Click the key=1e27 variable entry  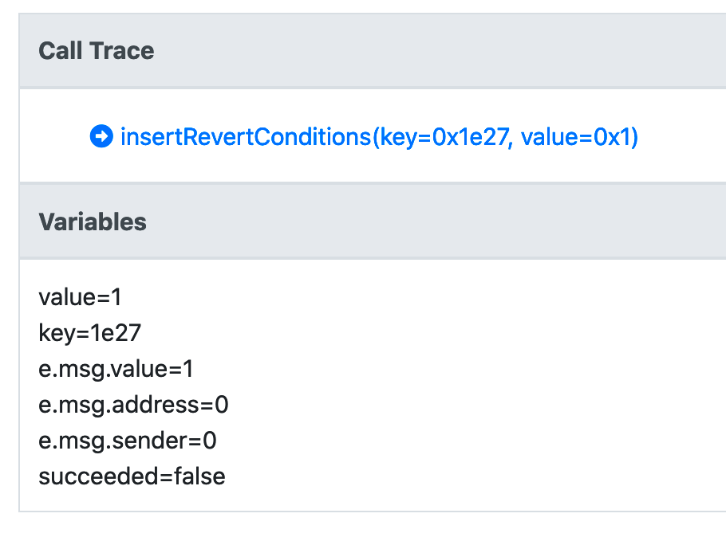tap(89, 333)
